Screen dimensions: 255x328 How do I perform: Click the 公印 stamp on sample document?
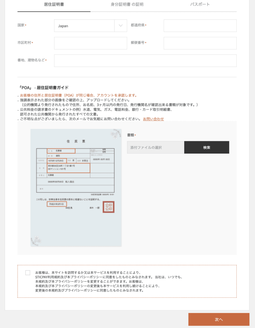click(x=109, y=207)
